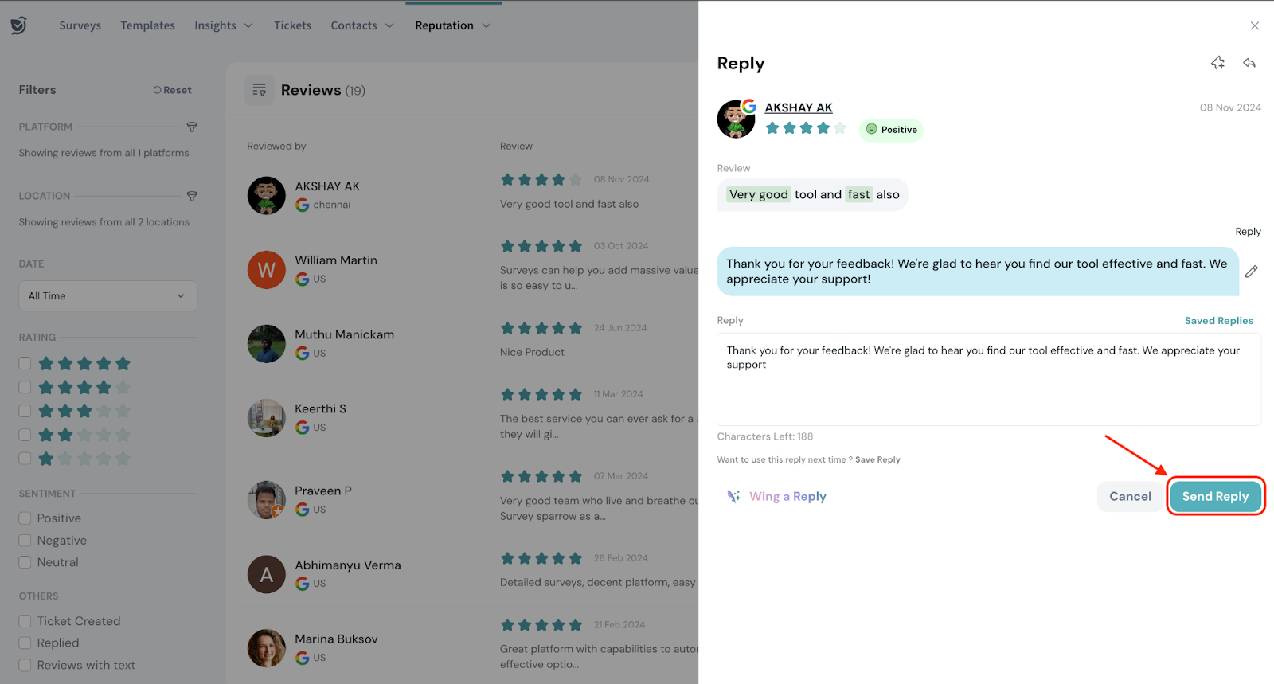Click the sparkle AI icon in Reply header
1274x684 pixels.
1217,63
